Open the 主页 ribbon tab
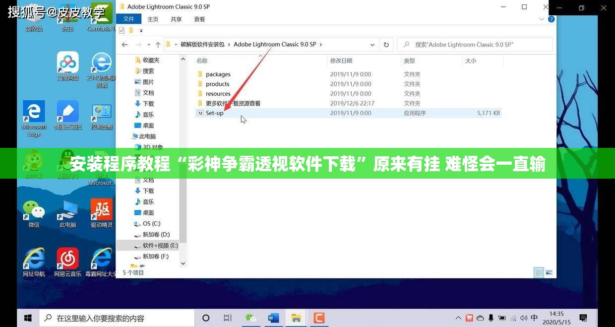The height and width of the screenshot is (327, 615). tap(153, 19)
